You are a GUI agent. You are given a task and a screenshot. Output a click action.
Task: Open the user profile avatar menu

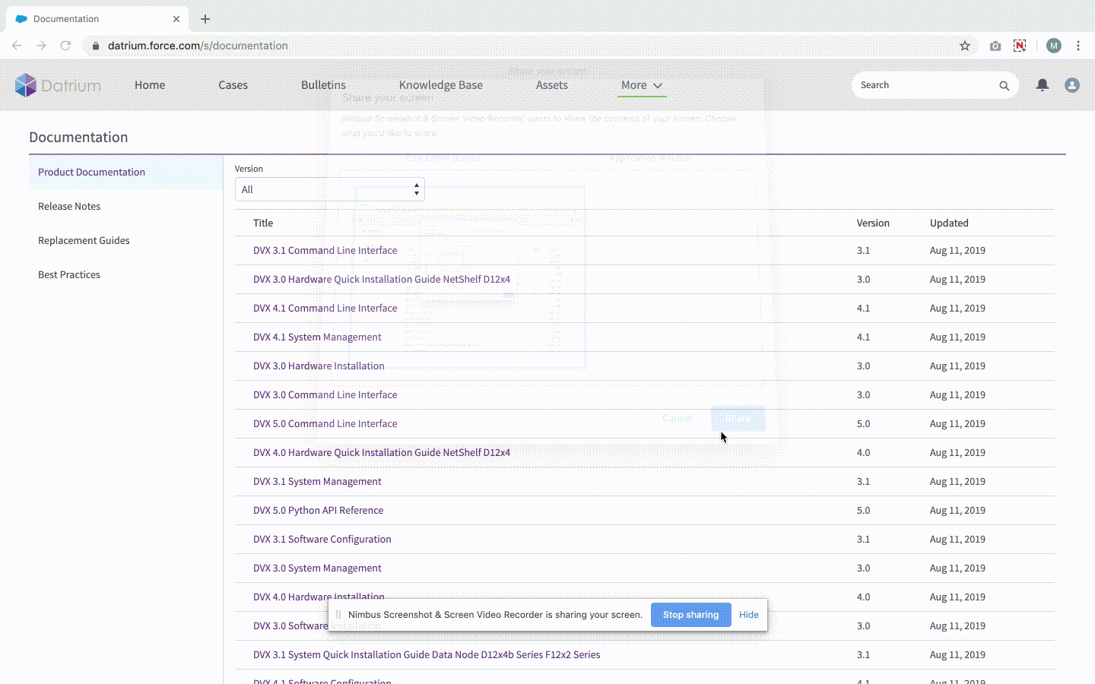pos(1072,85)
